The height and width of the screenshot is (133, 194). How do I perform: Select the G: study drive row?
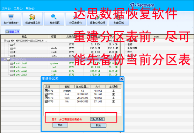pos(59,48)
